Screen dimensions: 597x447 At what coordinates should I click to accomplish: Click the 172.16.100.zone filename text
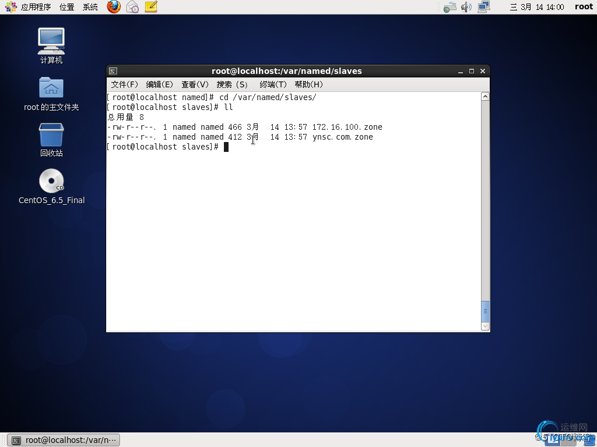347,127
